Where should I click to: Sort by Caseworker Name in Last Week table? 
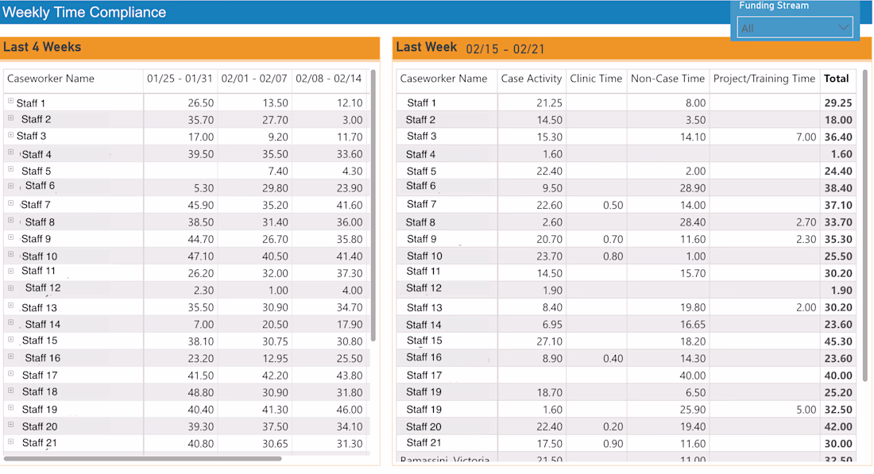click(443, 79)
